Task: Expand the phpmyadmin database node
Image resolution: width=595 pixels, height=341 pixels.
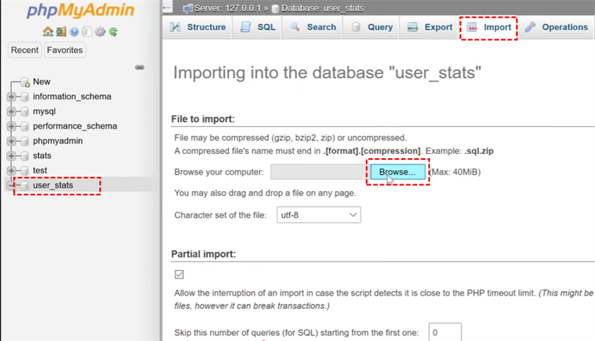Action: pyautogui.click(x=11, y=141)
